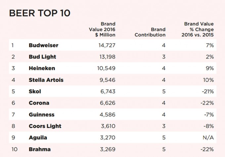This screenshot has width=225, height=157.
Task: Click the Bud Light brand name
Action: coord(42,57)
